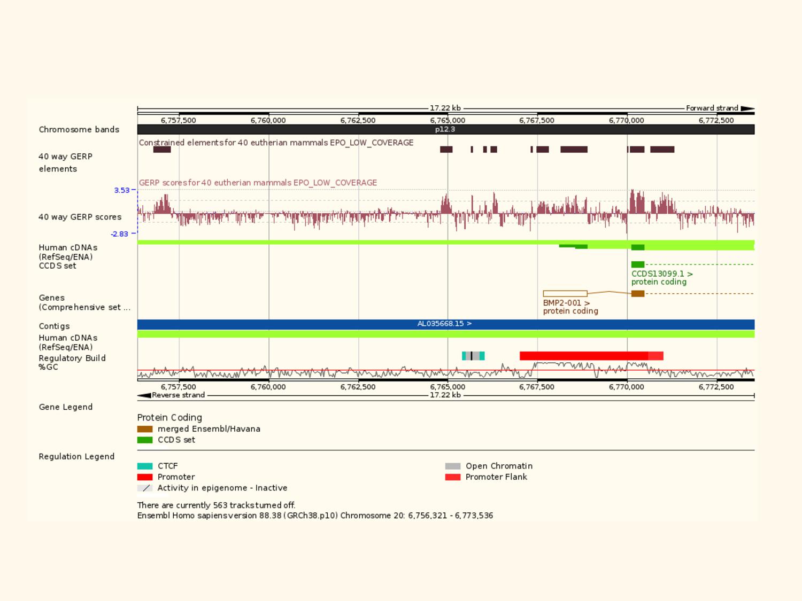Click 6,760,000 on the forward strand ruler
Screen dimensions: 802x601
[x=268, y=120]
